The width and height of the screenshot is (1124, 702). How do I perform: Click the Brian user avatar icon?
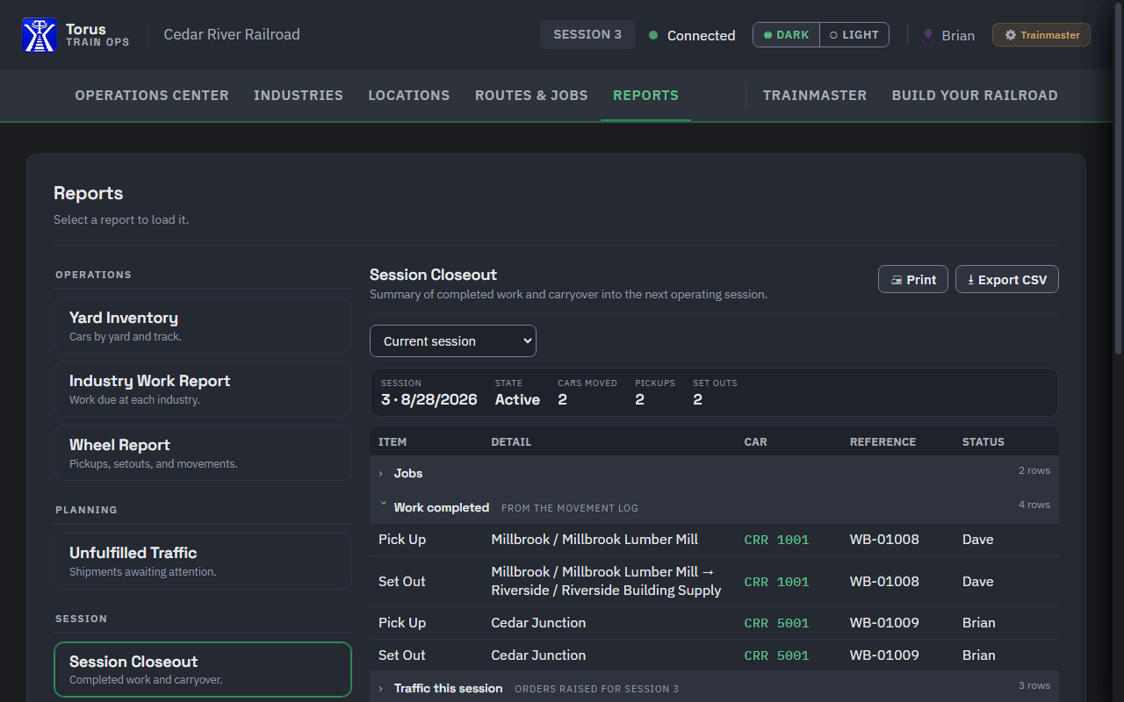tap(928, 35)
